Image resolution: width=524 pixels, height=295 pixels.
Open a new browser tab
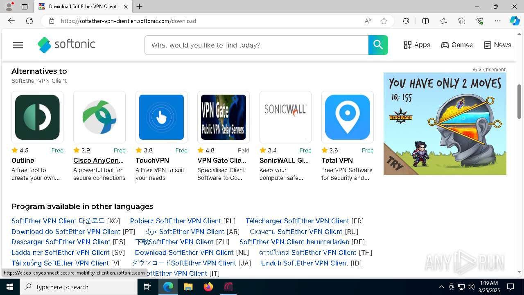click(x=140, y=7)
